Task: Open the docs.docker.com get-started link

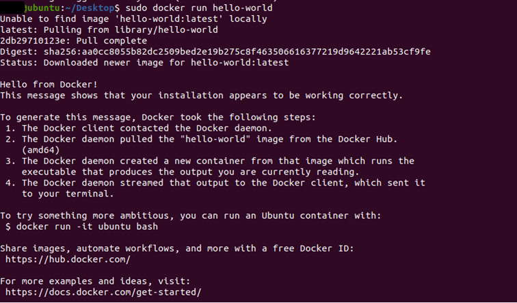Action: (103, 292)
